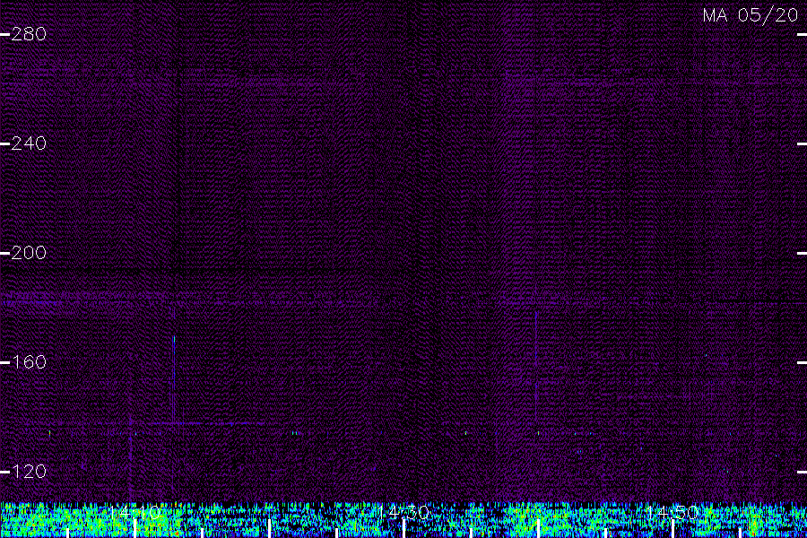Click the 160 frequency axis label
The height and width of the screenshot is (538, 807).
29,362
